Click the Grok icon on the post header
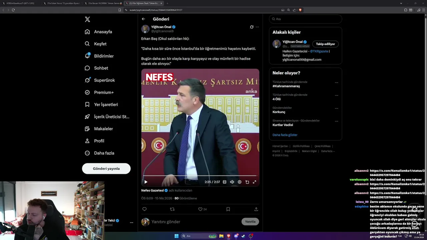427x240 pixels. 252,27
